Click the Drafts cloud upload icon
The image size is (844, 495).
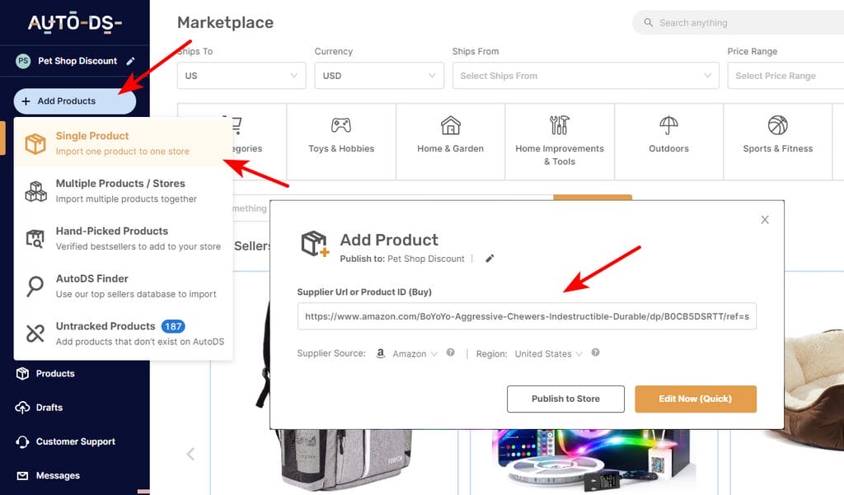click(22, 408)
